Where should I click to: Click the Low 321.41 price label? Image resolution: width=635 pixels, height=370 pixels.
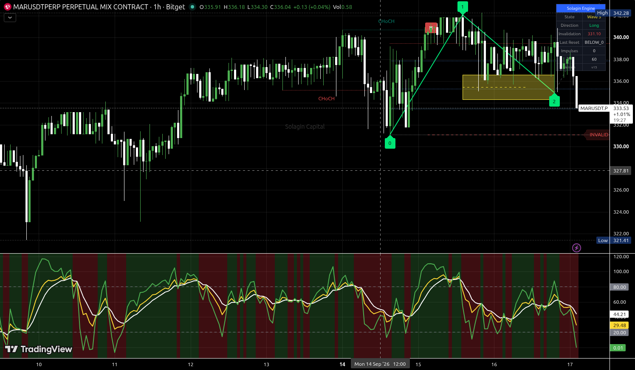click(614, 240)
